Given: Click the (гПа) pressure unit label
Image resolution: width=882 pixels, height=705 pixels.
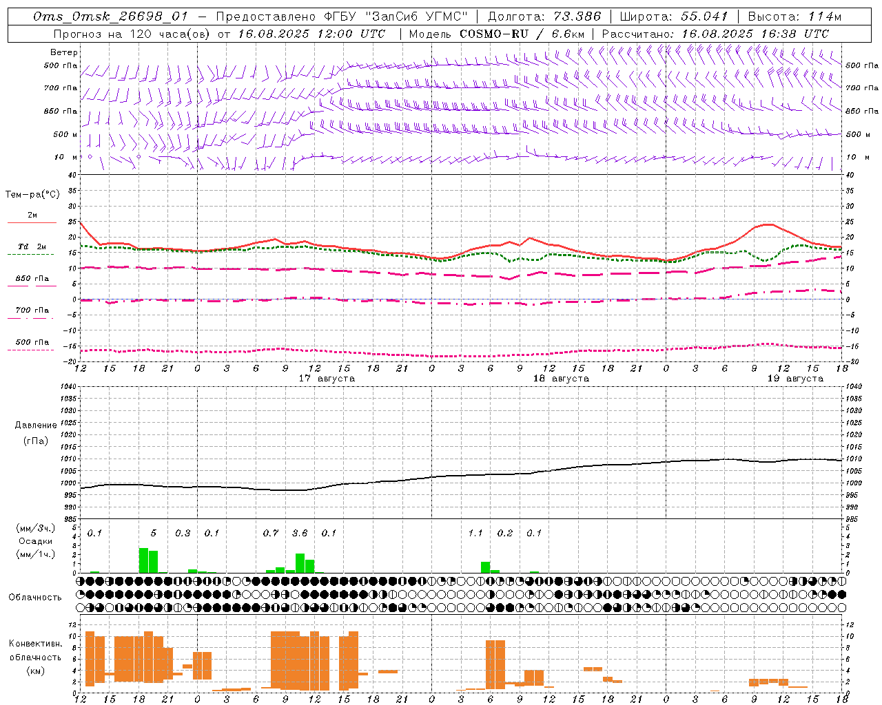Looking at the screenshot, I should click(x=36, y=441).
